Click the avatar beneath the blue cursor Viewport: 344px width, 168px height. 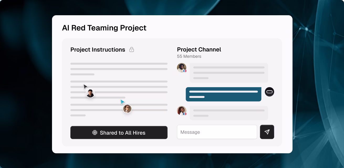[127, 109]
